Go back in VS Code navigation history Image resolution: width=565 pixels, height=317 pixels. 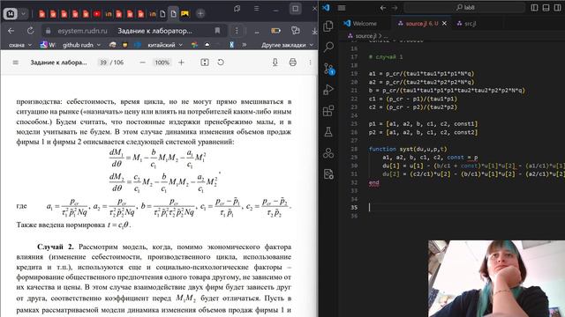point(382,8)
